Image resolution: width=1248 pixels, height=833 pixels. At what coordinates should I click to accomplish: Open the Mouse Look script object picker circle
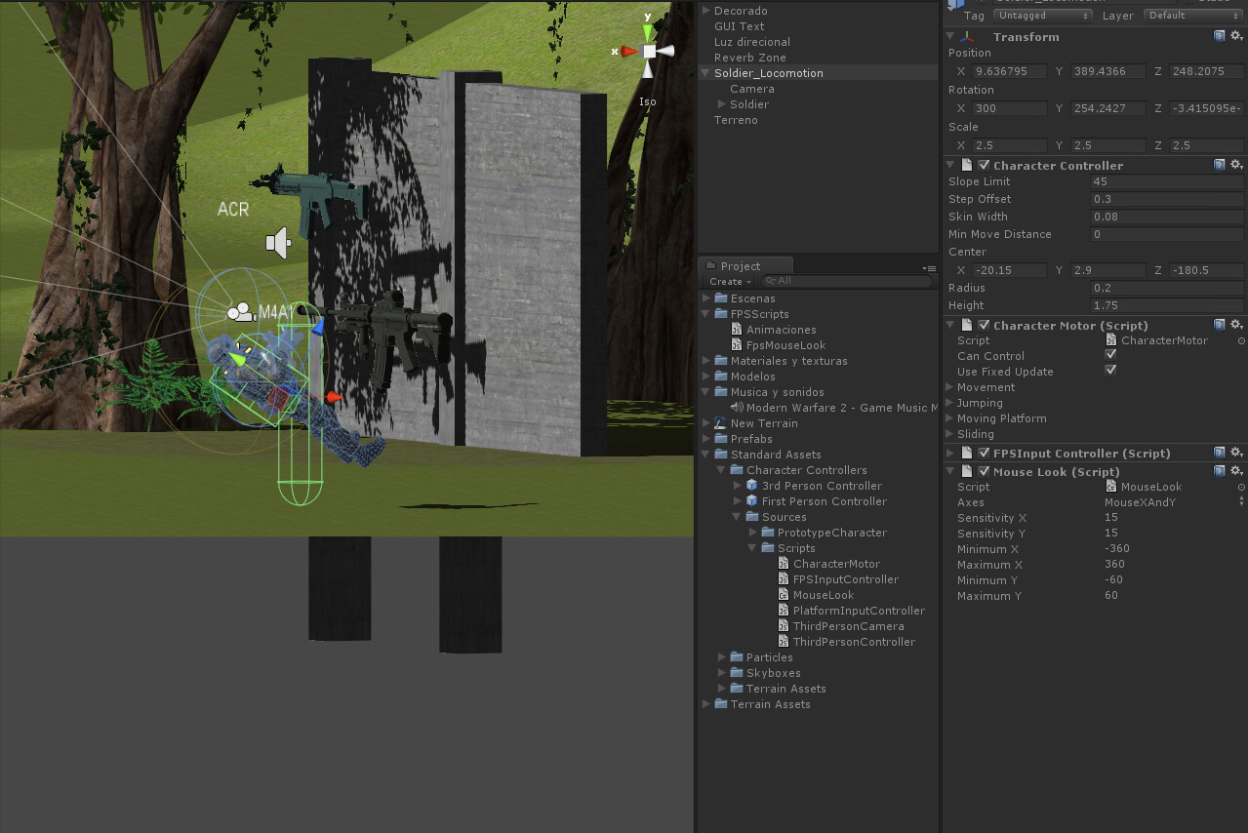[1241, 487]
